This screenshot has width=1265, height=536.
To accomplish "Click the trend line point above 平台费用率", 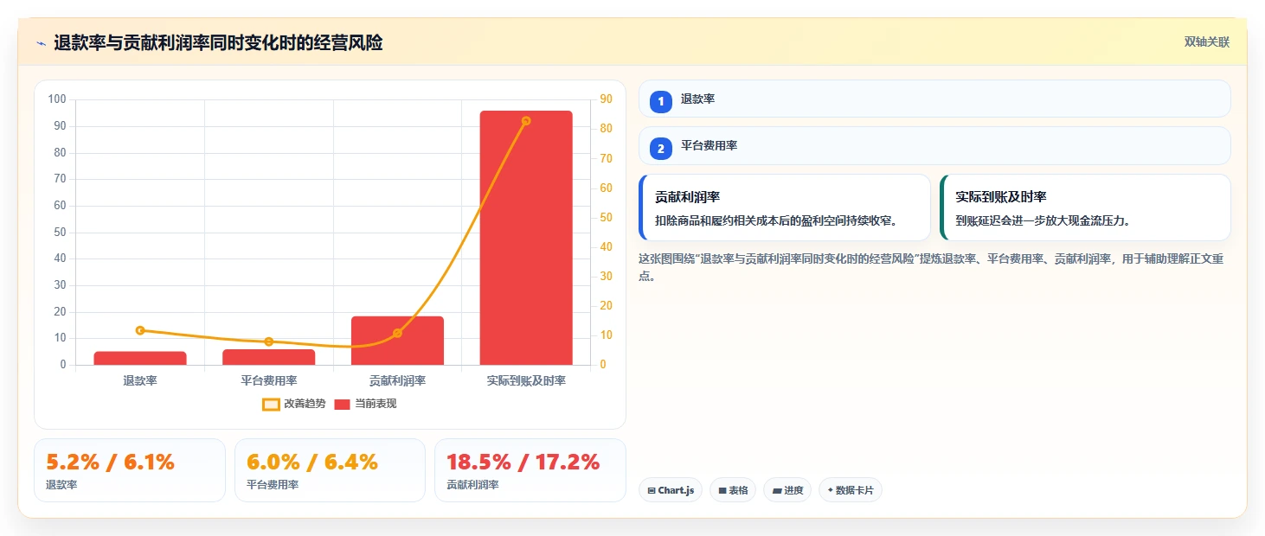I will coord(268,342).
